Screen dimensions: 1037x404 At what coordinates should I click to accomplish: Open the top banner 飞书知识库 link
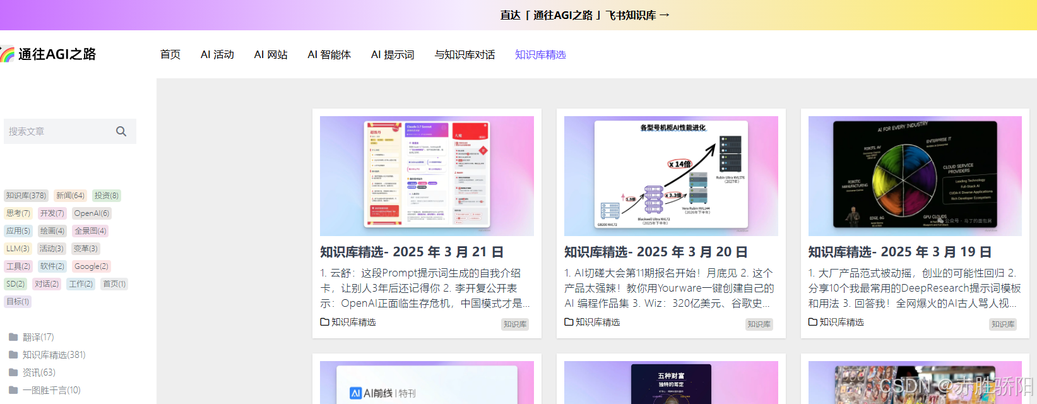click(585, 15)
